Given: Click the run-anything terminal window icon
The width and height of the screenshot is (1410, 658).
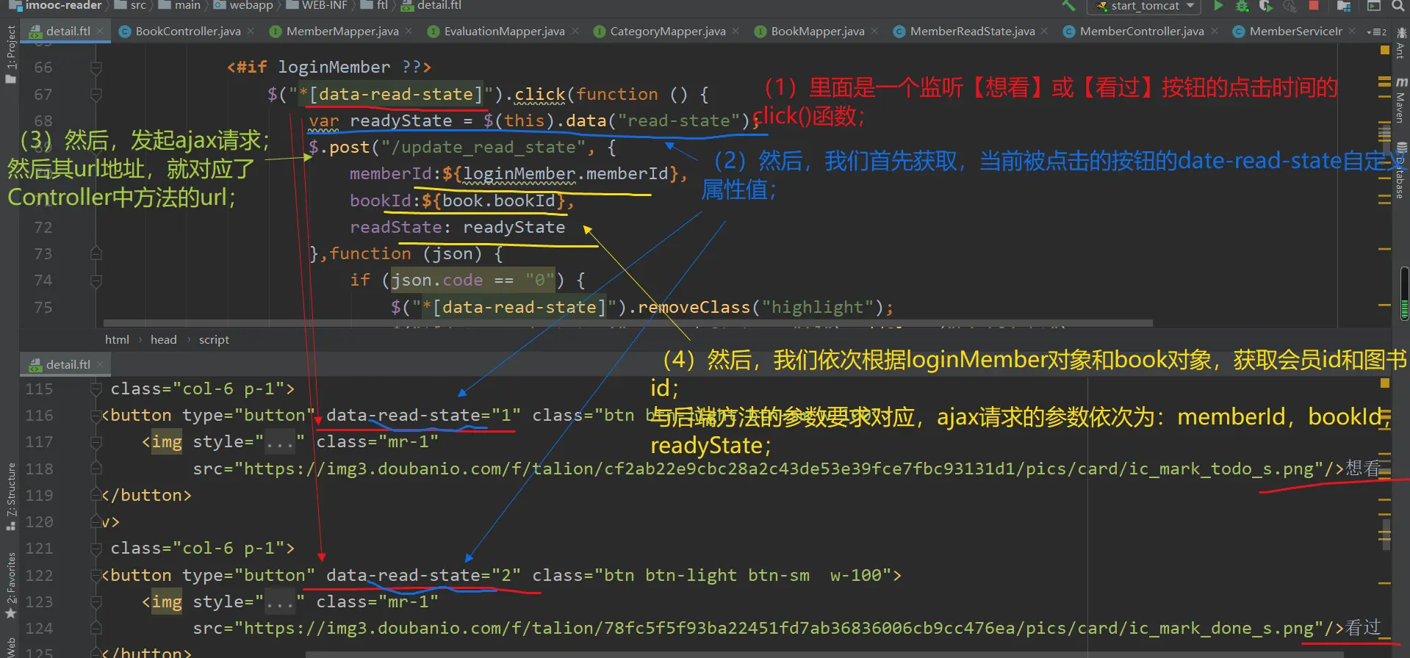Looking at the screenshot, I should pos(1373,6).
